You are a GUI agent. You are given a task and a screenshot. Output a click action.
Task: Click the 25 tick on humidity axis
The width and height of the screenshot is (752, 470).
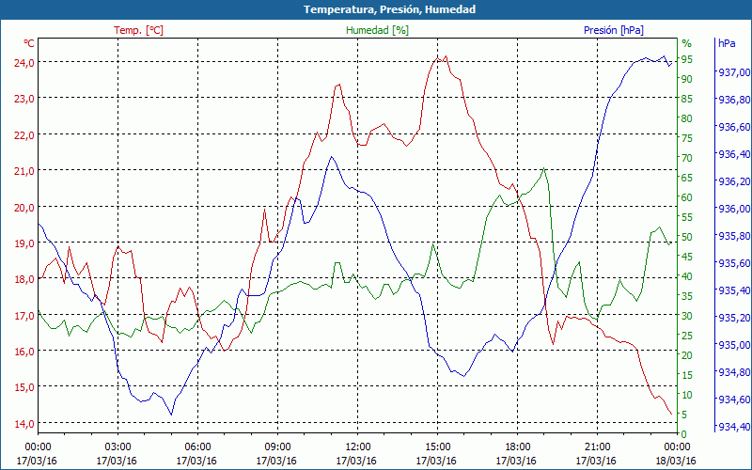(687, 336)
